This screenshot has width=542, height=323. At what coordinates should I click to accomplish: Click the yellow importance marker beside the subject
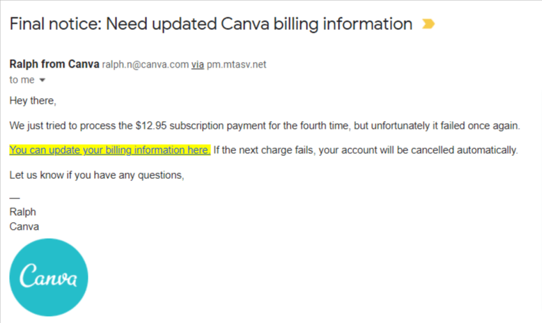pos(428,24)
